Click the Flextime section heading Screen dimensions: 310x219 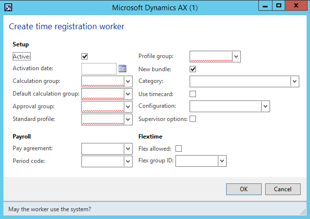tap(150, 137)
